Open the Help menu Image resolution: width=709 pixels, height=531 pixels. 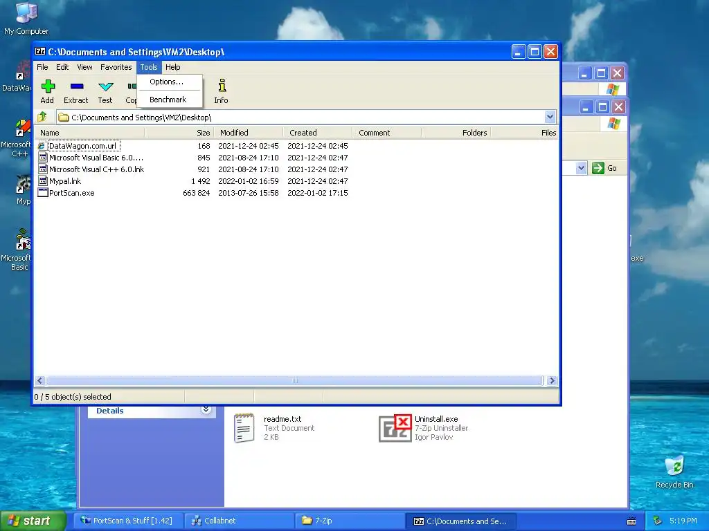pos(172,67)
